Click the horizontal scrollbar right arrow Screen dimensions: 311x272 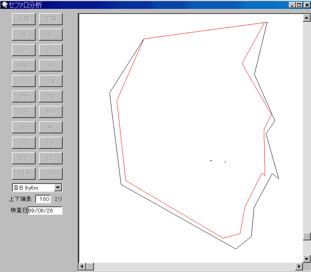click(x=299, y=267)
